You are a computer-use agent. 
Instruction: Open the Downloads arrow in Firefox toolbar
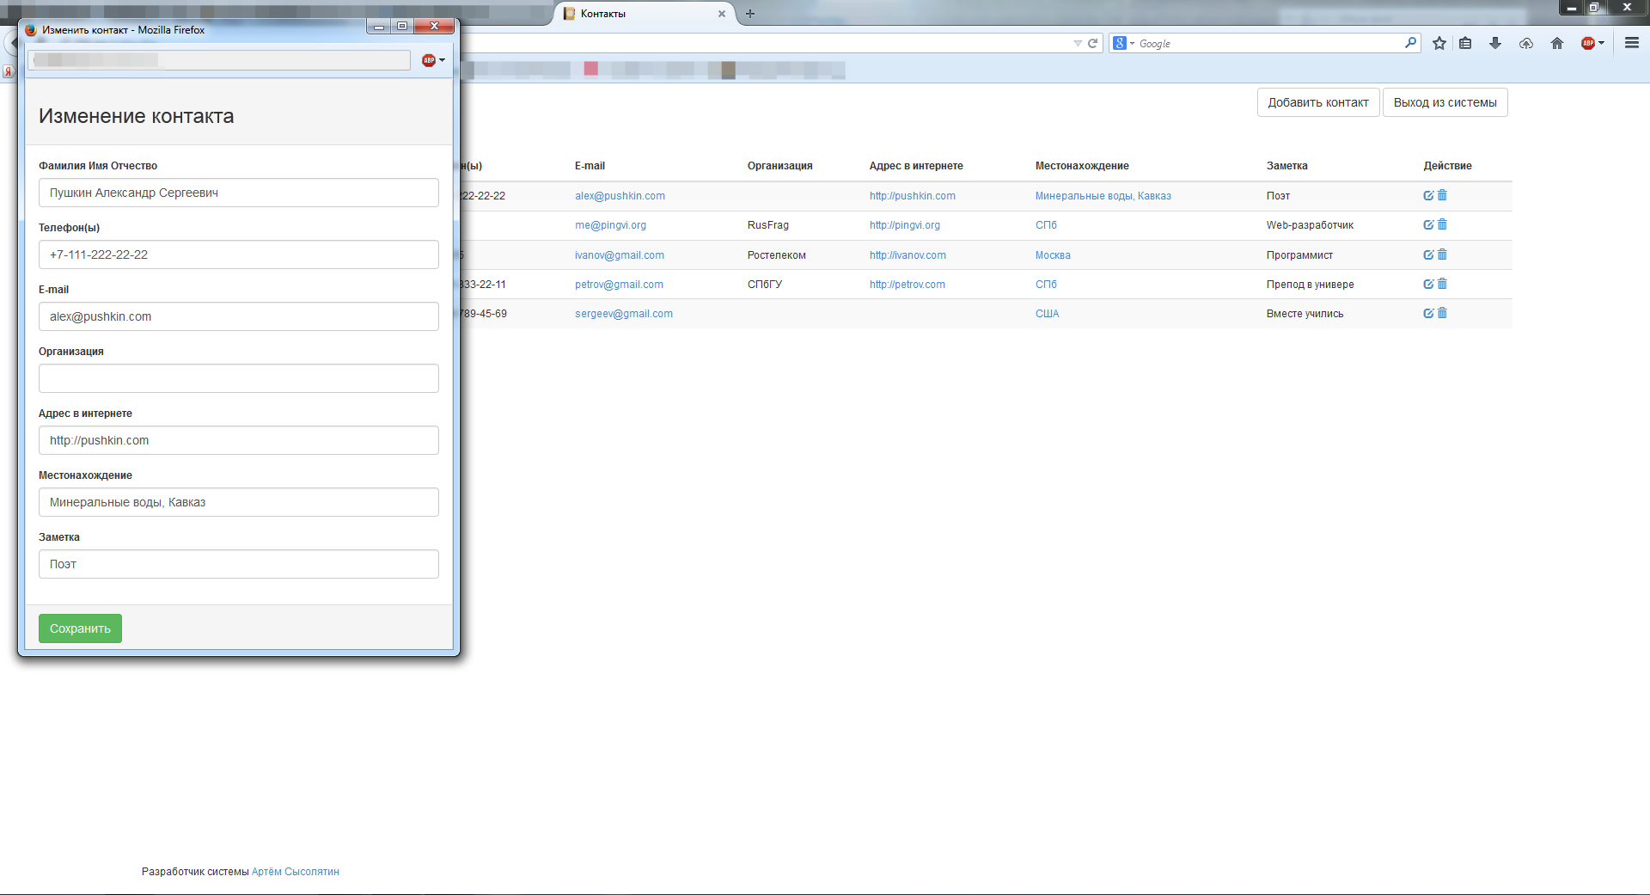point(1495,43)
